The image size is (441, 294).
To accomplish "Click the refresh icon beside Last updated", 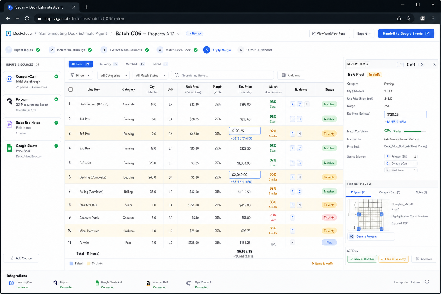I will click(427, 282).
